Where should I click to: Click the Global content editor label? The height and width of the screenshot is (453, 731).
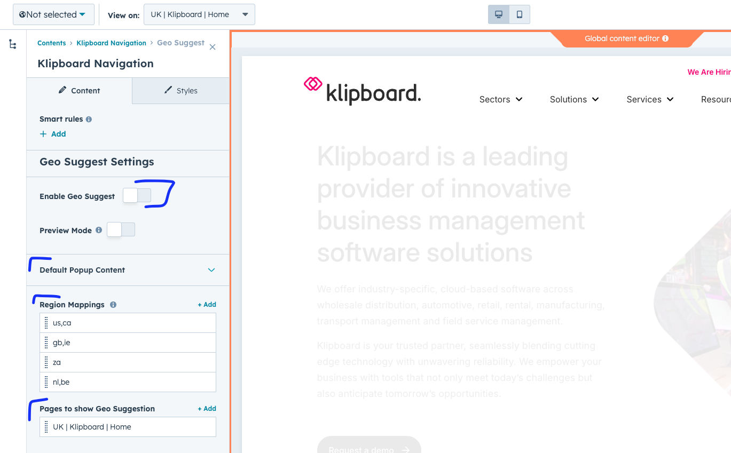(x=622, y=38)
